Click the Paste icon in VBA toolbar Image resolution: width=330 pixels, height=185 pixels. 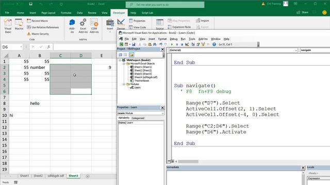(x=150, y=44)
